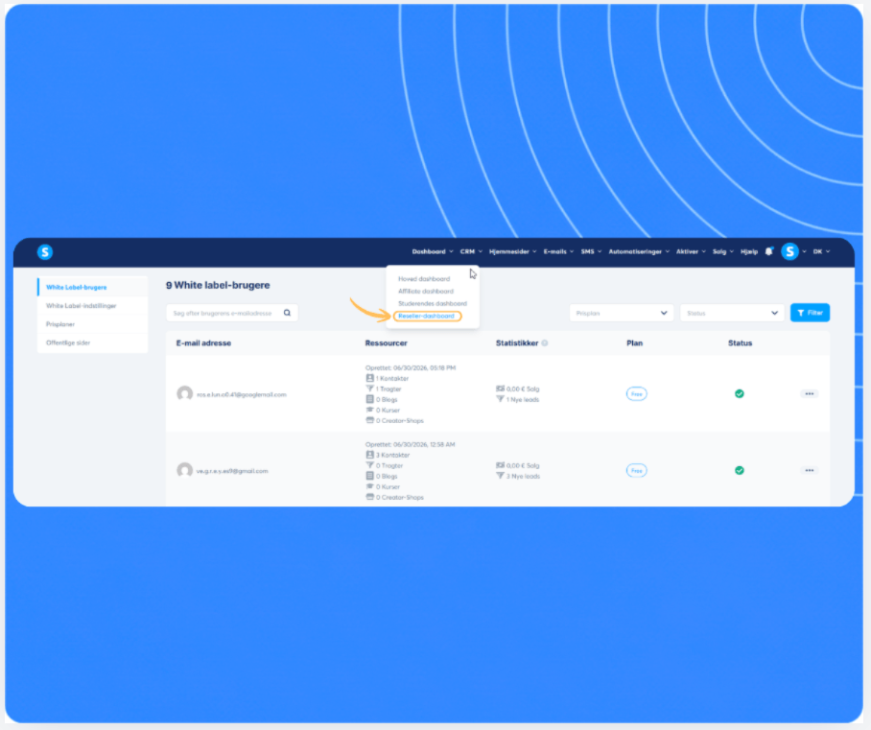Click contacts icon next to 3 Kontakter
The width and height of the screenshot is (871, 730).
click(x=369, y=455)
